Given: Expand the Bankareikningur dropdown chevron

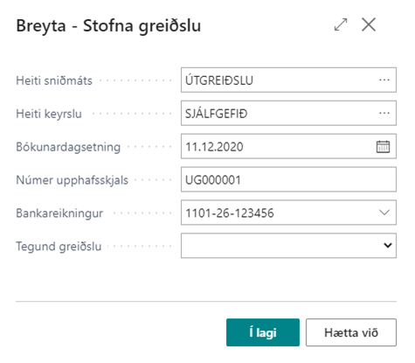Looking at the screenshot, I should click(x=384, y=213).
